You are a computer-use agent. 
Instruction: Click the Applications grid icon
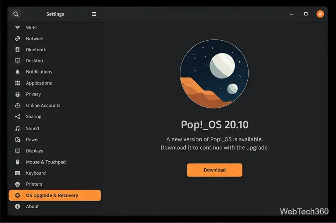18,83
